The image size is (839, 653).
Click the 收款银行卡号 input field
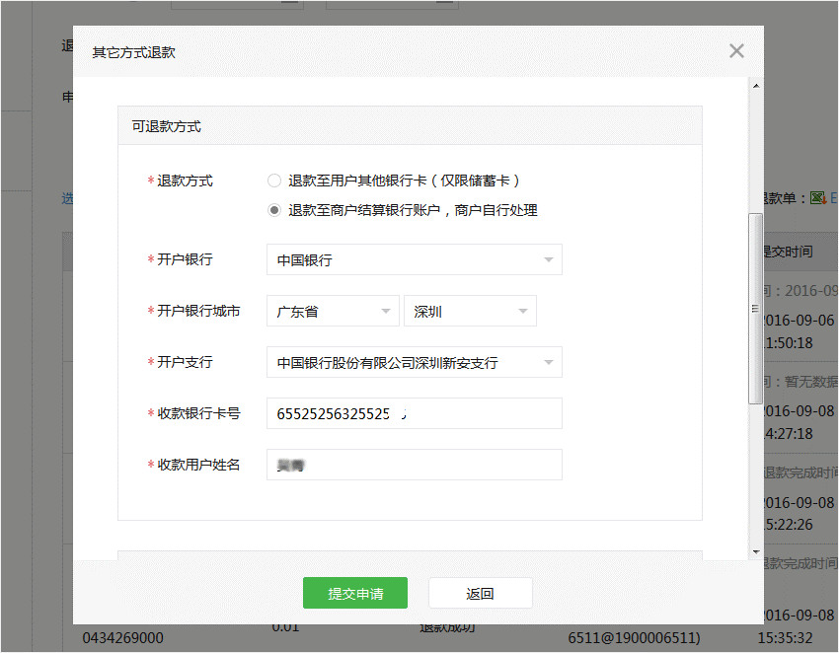pos(415,413)
